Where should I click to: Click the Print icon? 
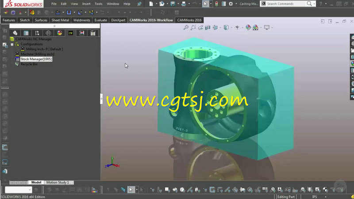point(184,4)
